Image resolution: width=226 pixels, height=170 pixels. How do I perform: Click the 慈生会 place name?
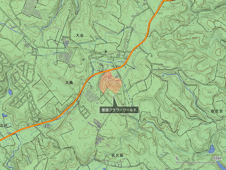pos(217,111)
